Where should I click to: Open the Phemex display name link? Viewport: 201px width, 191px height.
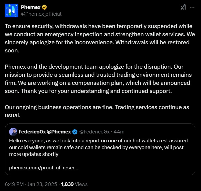tap(30, 7)
